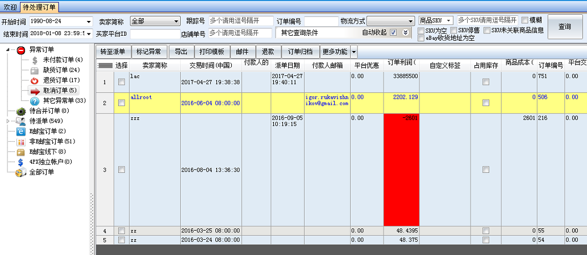Click the red profit cell in row 3
This screenshot has height=255, width=587.
click(x=401, y=170)
